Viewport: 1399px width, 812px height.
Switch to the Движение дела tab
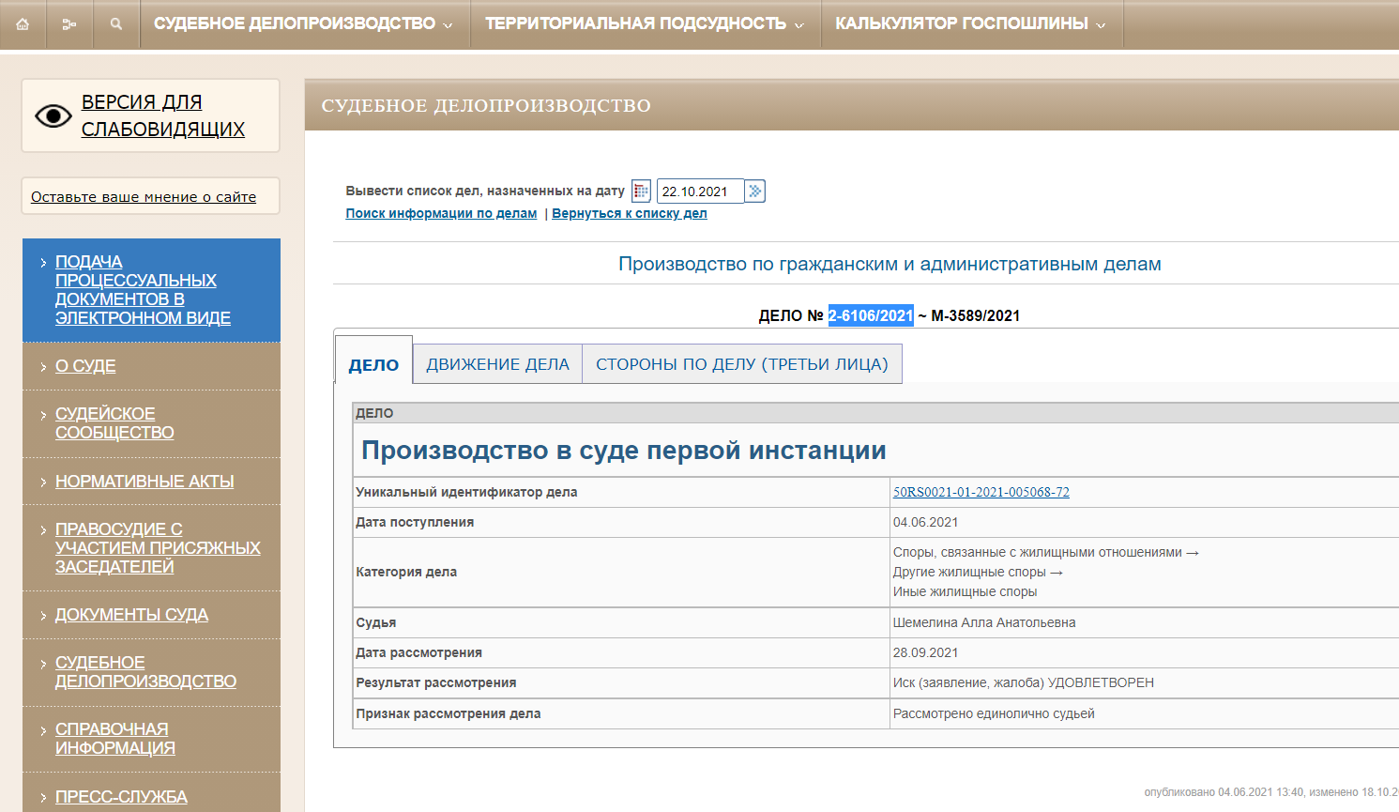(x=497, y=364)
